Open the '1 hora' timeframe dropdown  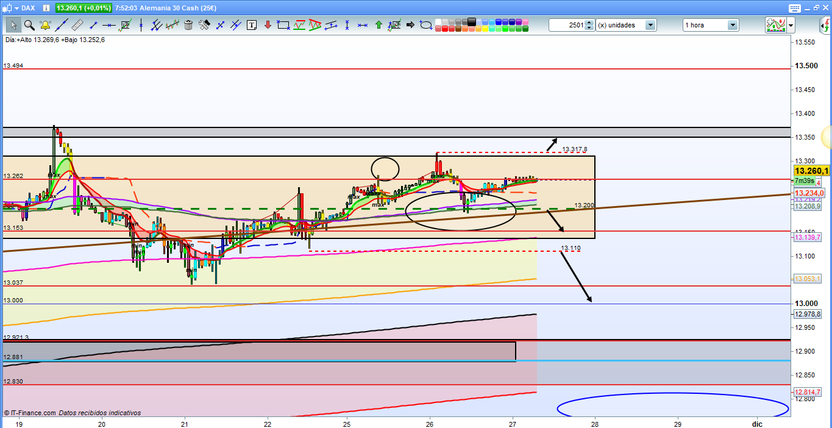point(732,25)
